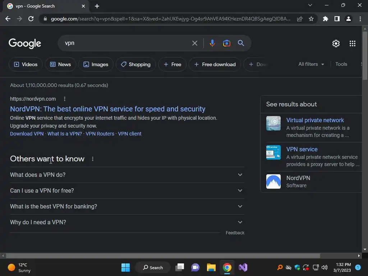Click the Virtual private network thumbnail
Image resolution: width=368 pixels, height=276 pixels.
pyautogui.click(x=273, y=123)
